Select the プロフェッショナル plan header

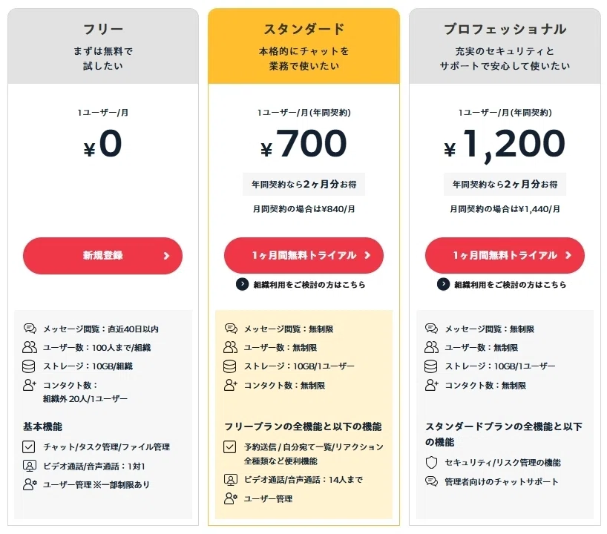(x=505, y=47)
